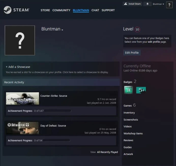This screenshot has width=176, height=166.
Task: Click the Level 10 circle badge
Action: 137,29
